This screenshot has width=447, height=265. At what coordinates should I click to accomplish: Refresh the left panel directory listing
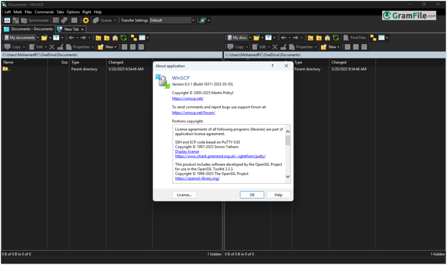click(x=124, y=38)
